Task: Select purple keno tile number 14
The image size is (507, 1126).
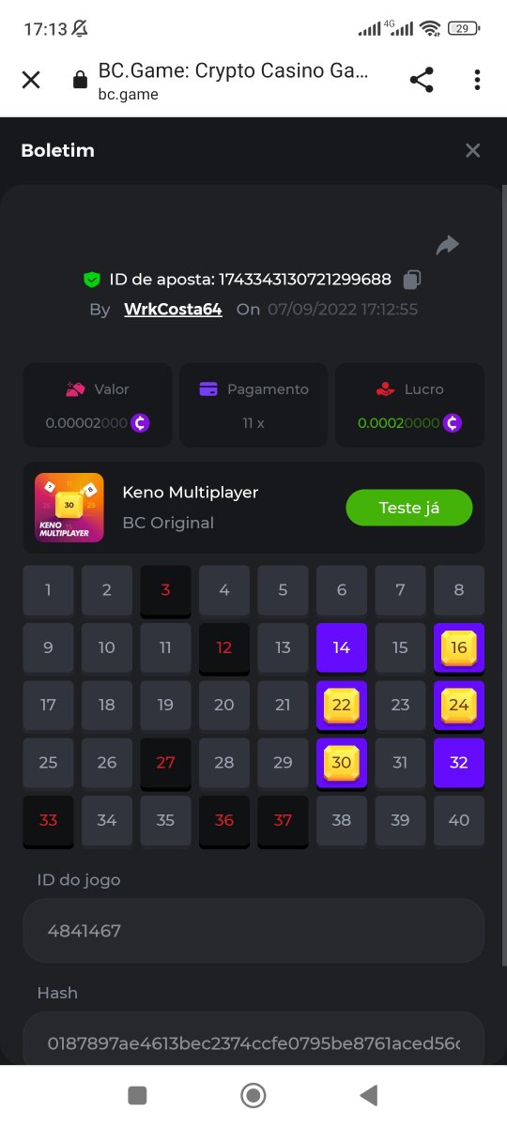Action: pyautogui.click(x=342, y=647)
